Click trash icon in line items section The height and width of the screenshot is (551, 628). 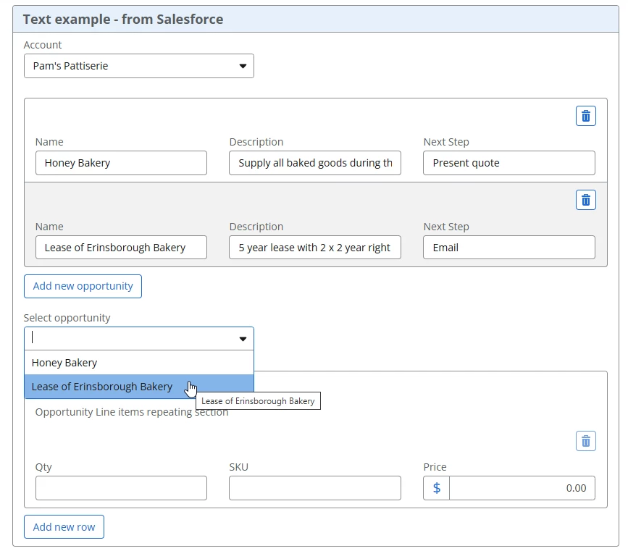tap(585, 440)
